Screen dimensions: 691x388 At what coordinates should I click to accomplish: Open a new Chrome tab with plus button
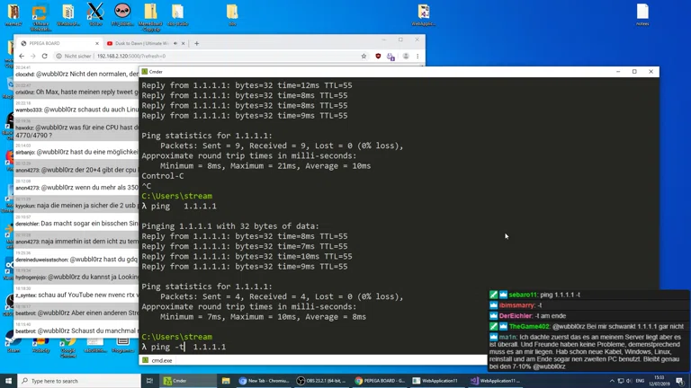click(x=197, y=43)
